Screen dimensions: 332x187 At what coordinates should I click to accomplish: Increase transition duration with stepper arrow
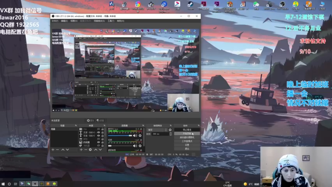(x=171, y=133)
